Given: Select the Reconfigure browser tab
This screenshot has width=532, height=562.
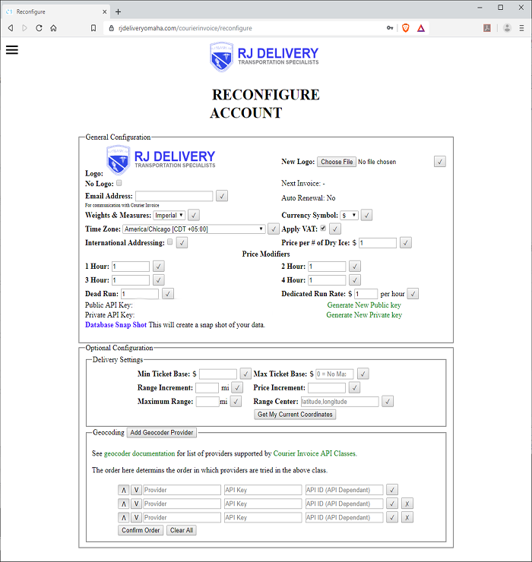Looking at the screenshot, I should (x=53, y=11).
